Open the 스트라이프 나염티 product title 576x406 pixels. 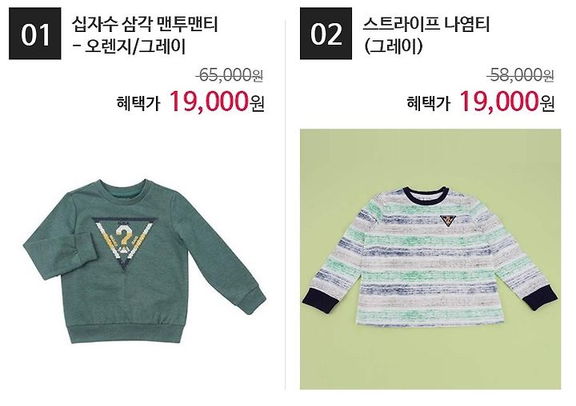pos(426,25)
